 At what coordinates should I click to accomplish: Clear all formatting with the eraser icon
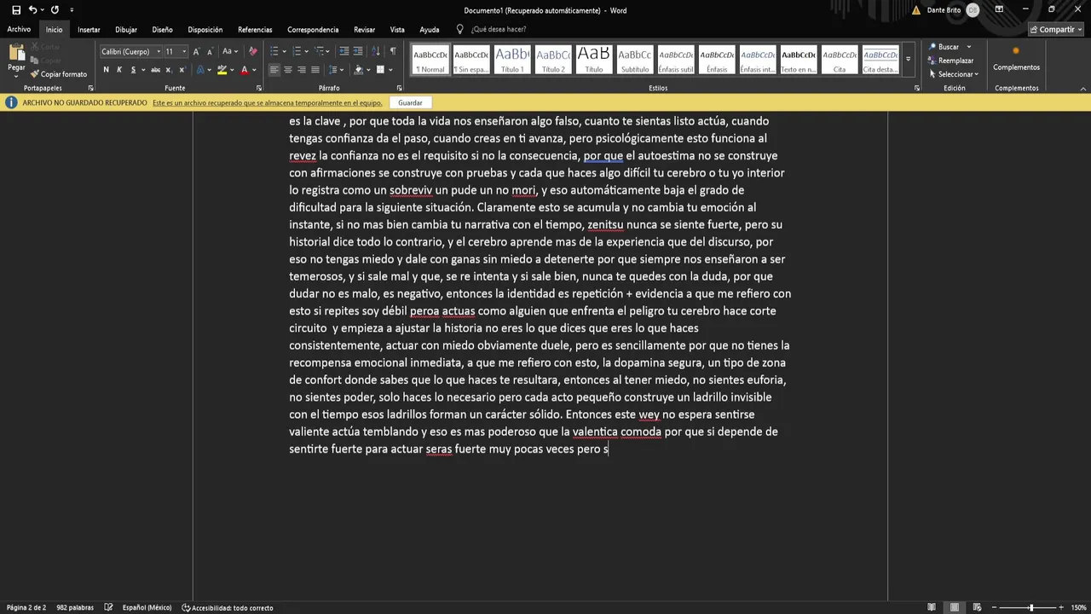point(252,51)
